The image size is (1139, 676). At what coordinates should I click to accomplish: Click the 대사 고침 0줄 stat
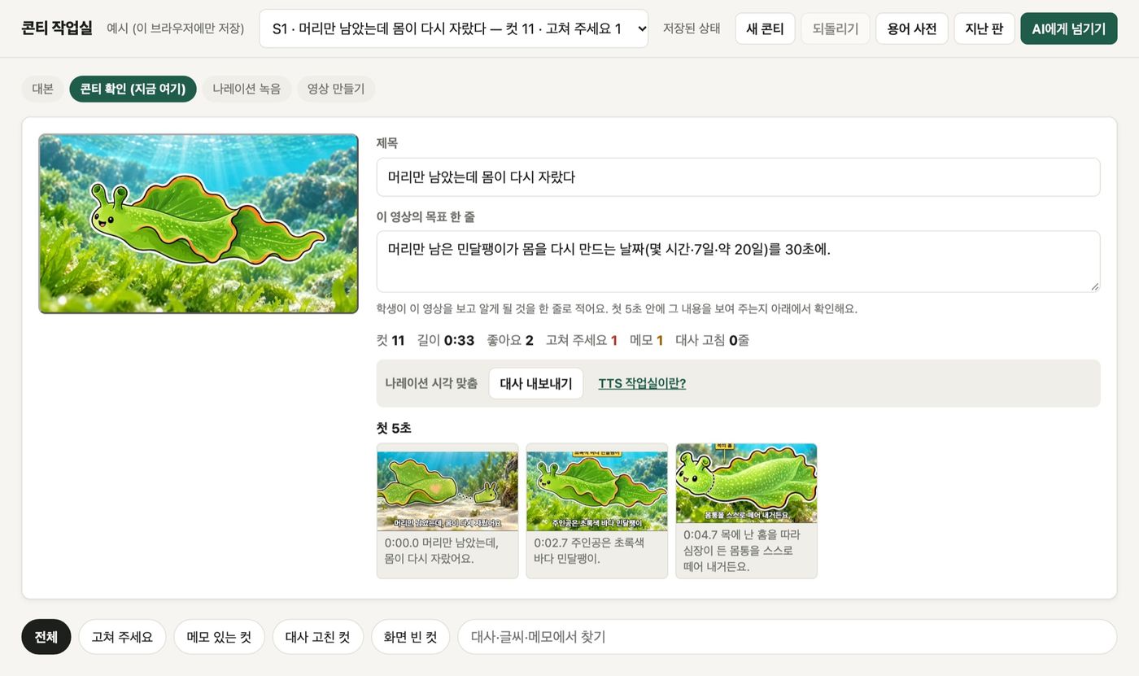pyautogui.click(x=712, y=340)
